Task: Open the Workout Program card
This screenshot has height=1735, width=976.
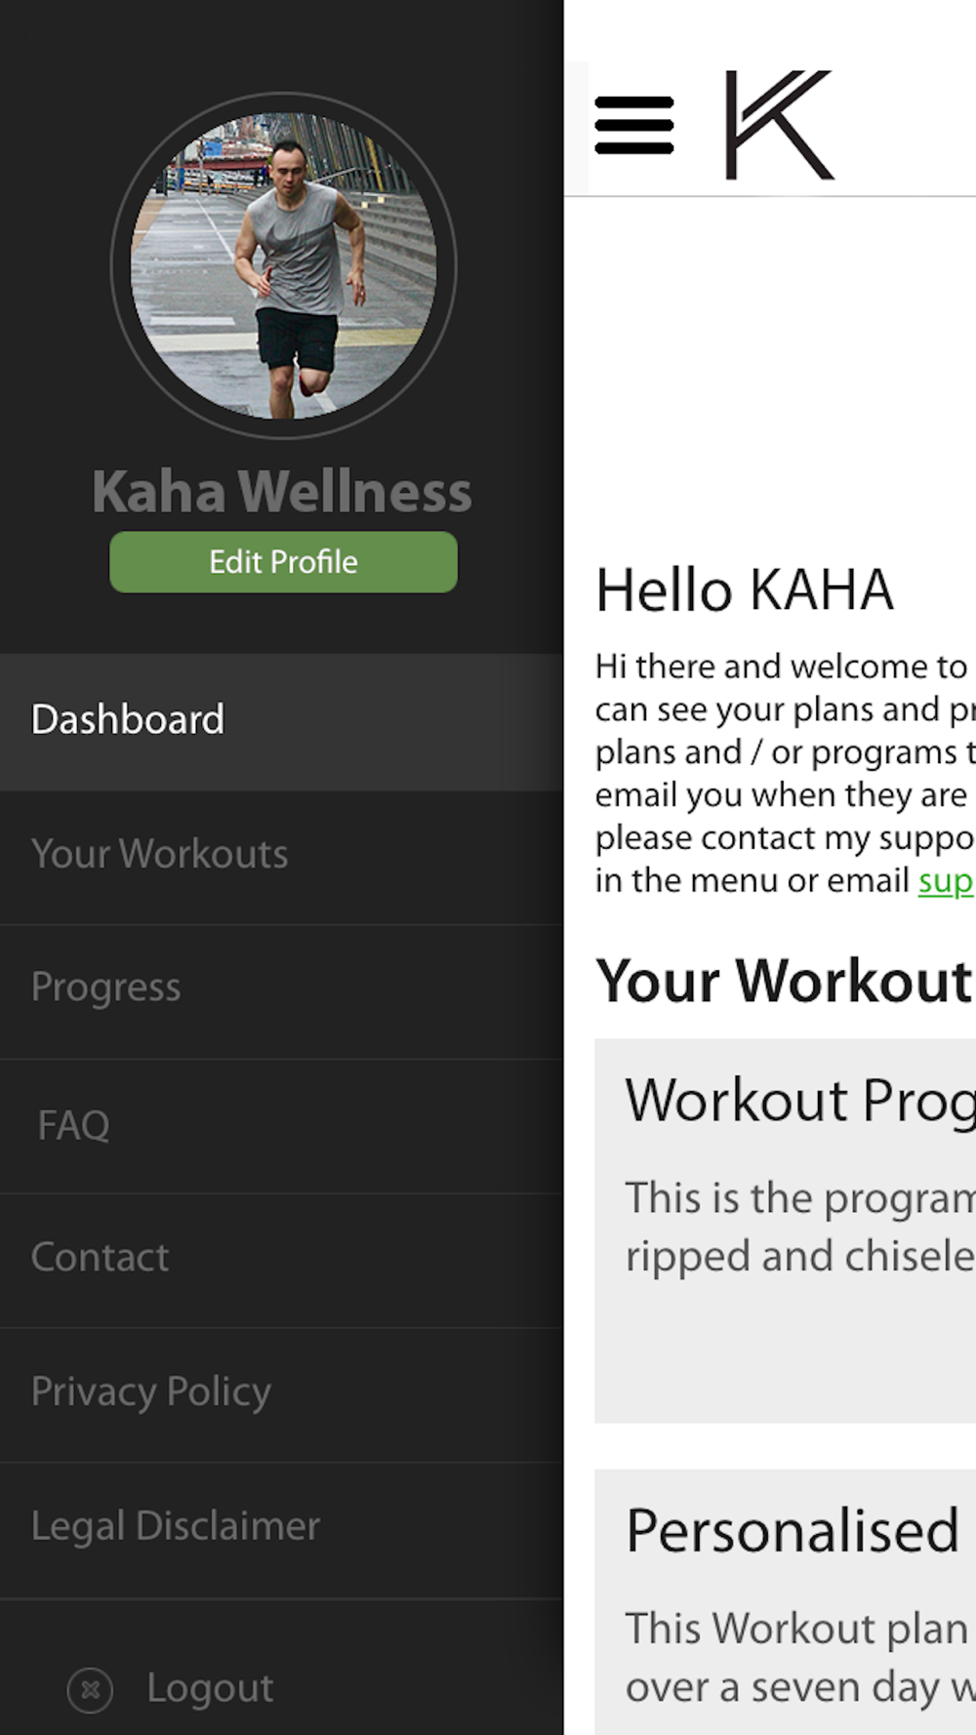Action: 786,1231
